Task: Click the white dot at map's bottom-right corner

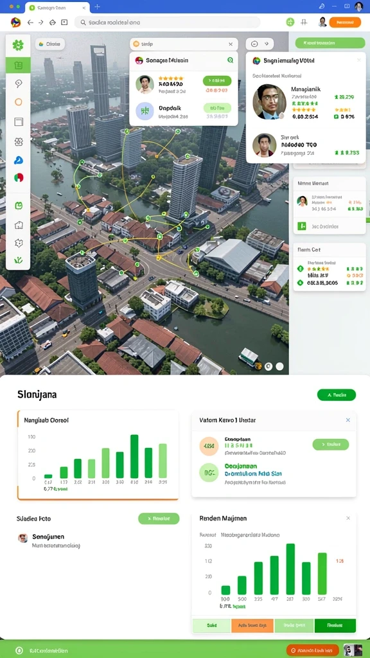Action: click(x=279, y=366)
